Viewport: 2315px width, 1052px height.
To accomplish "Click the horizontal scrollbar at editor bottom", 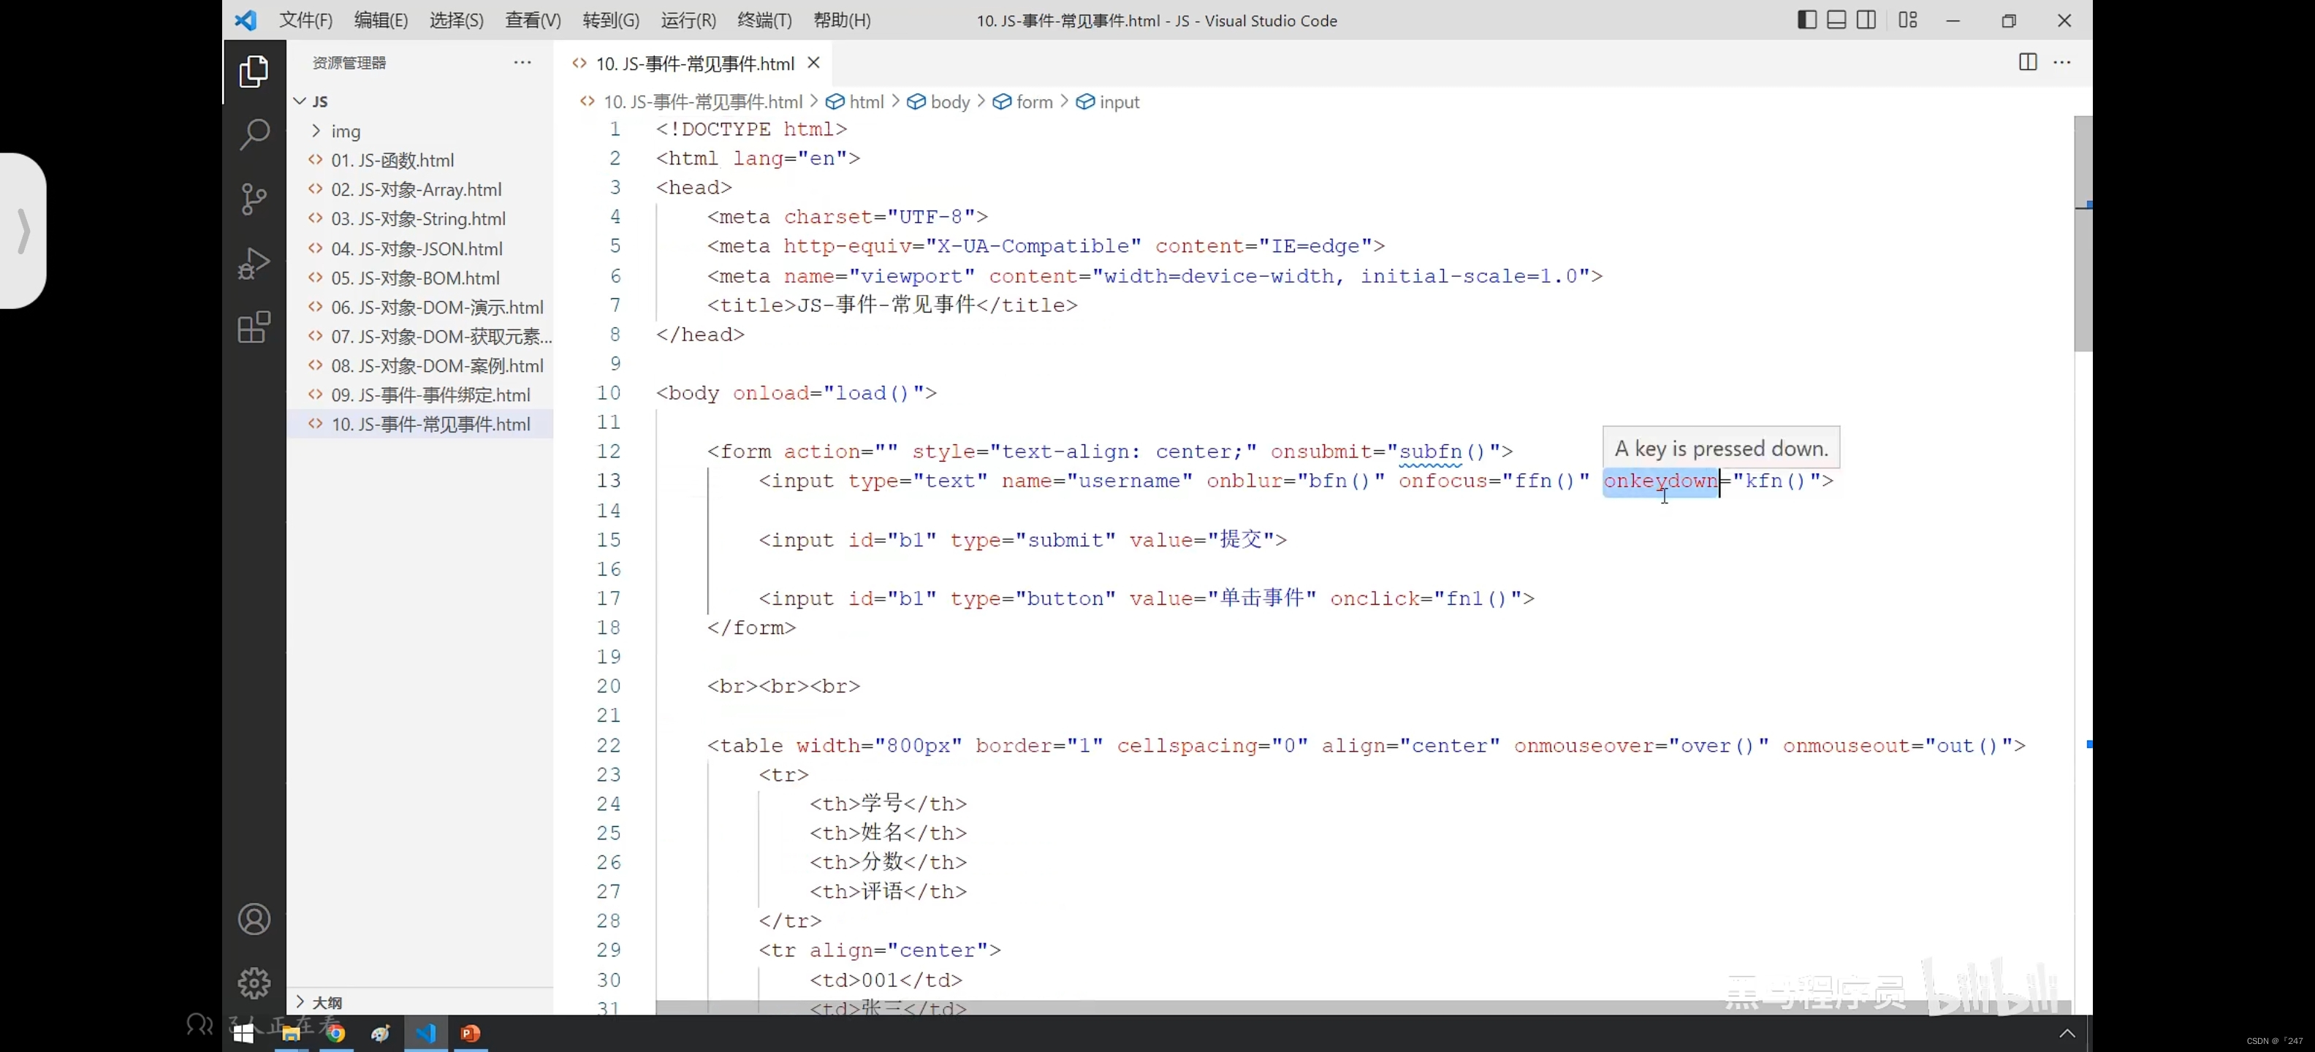I will click(1364, 1007).
